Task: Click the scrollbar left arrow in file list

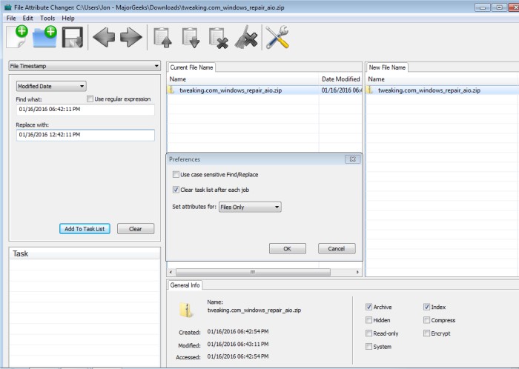Action: (x=171, y=272)
